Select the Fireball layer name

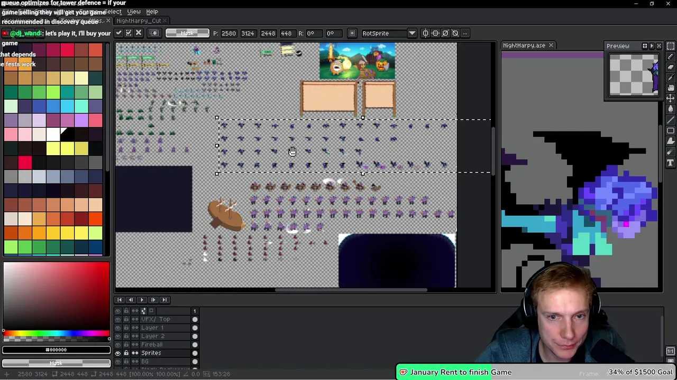point(152,345)
